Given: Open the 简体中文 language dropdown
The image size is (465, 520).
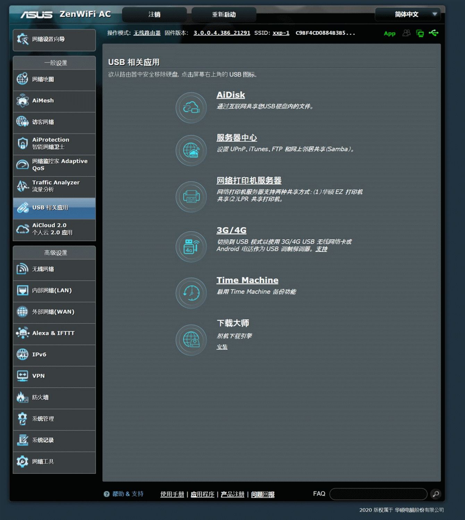Looking at the screenshot, I should click(408, 15).
